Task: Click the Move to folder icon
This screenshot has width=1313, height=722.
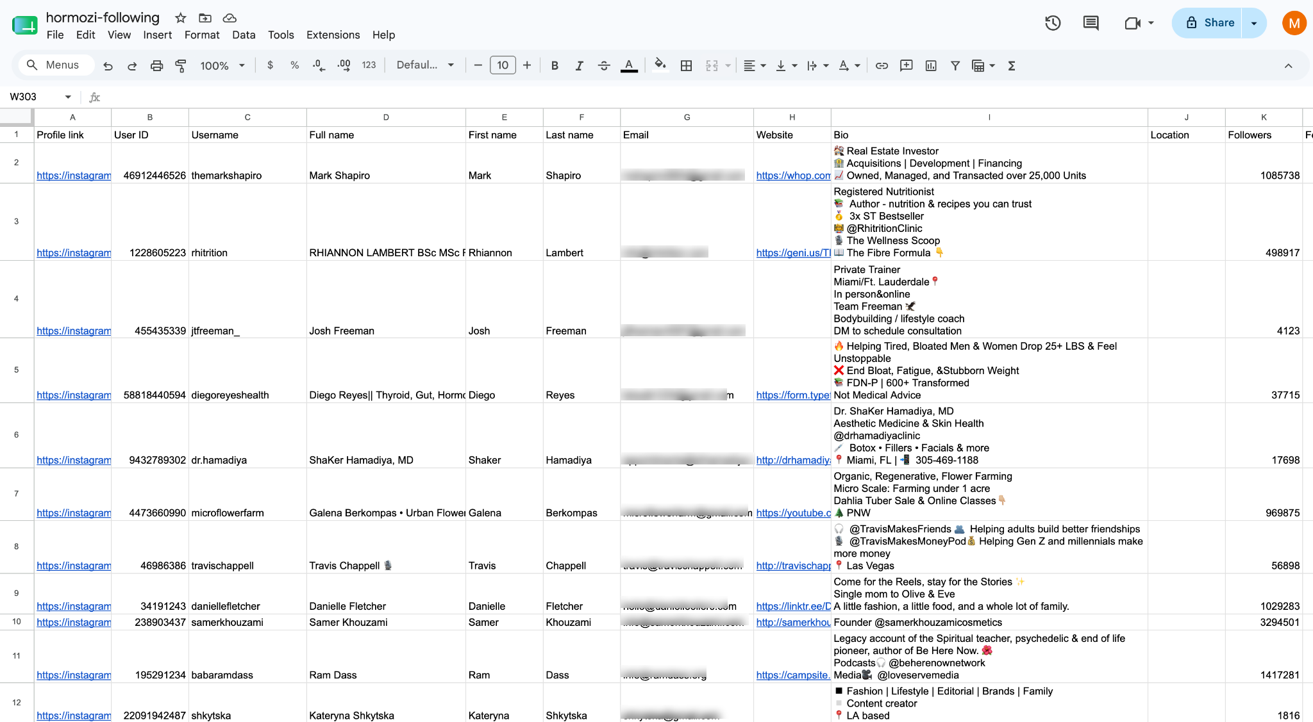Action: click(x=205, y=18)
